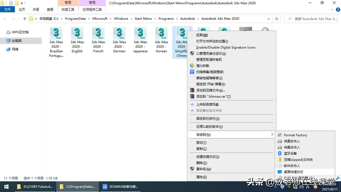Click the volume icon in the system tray

[301, 187]
